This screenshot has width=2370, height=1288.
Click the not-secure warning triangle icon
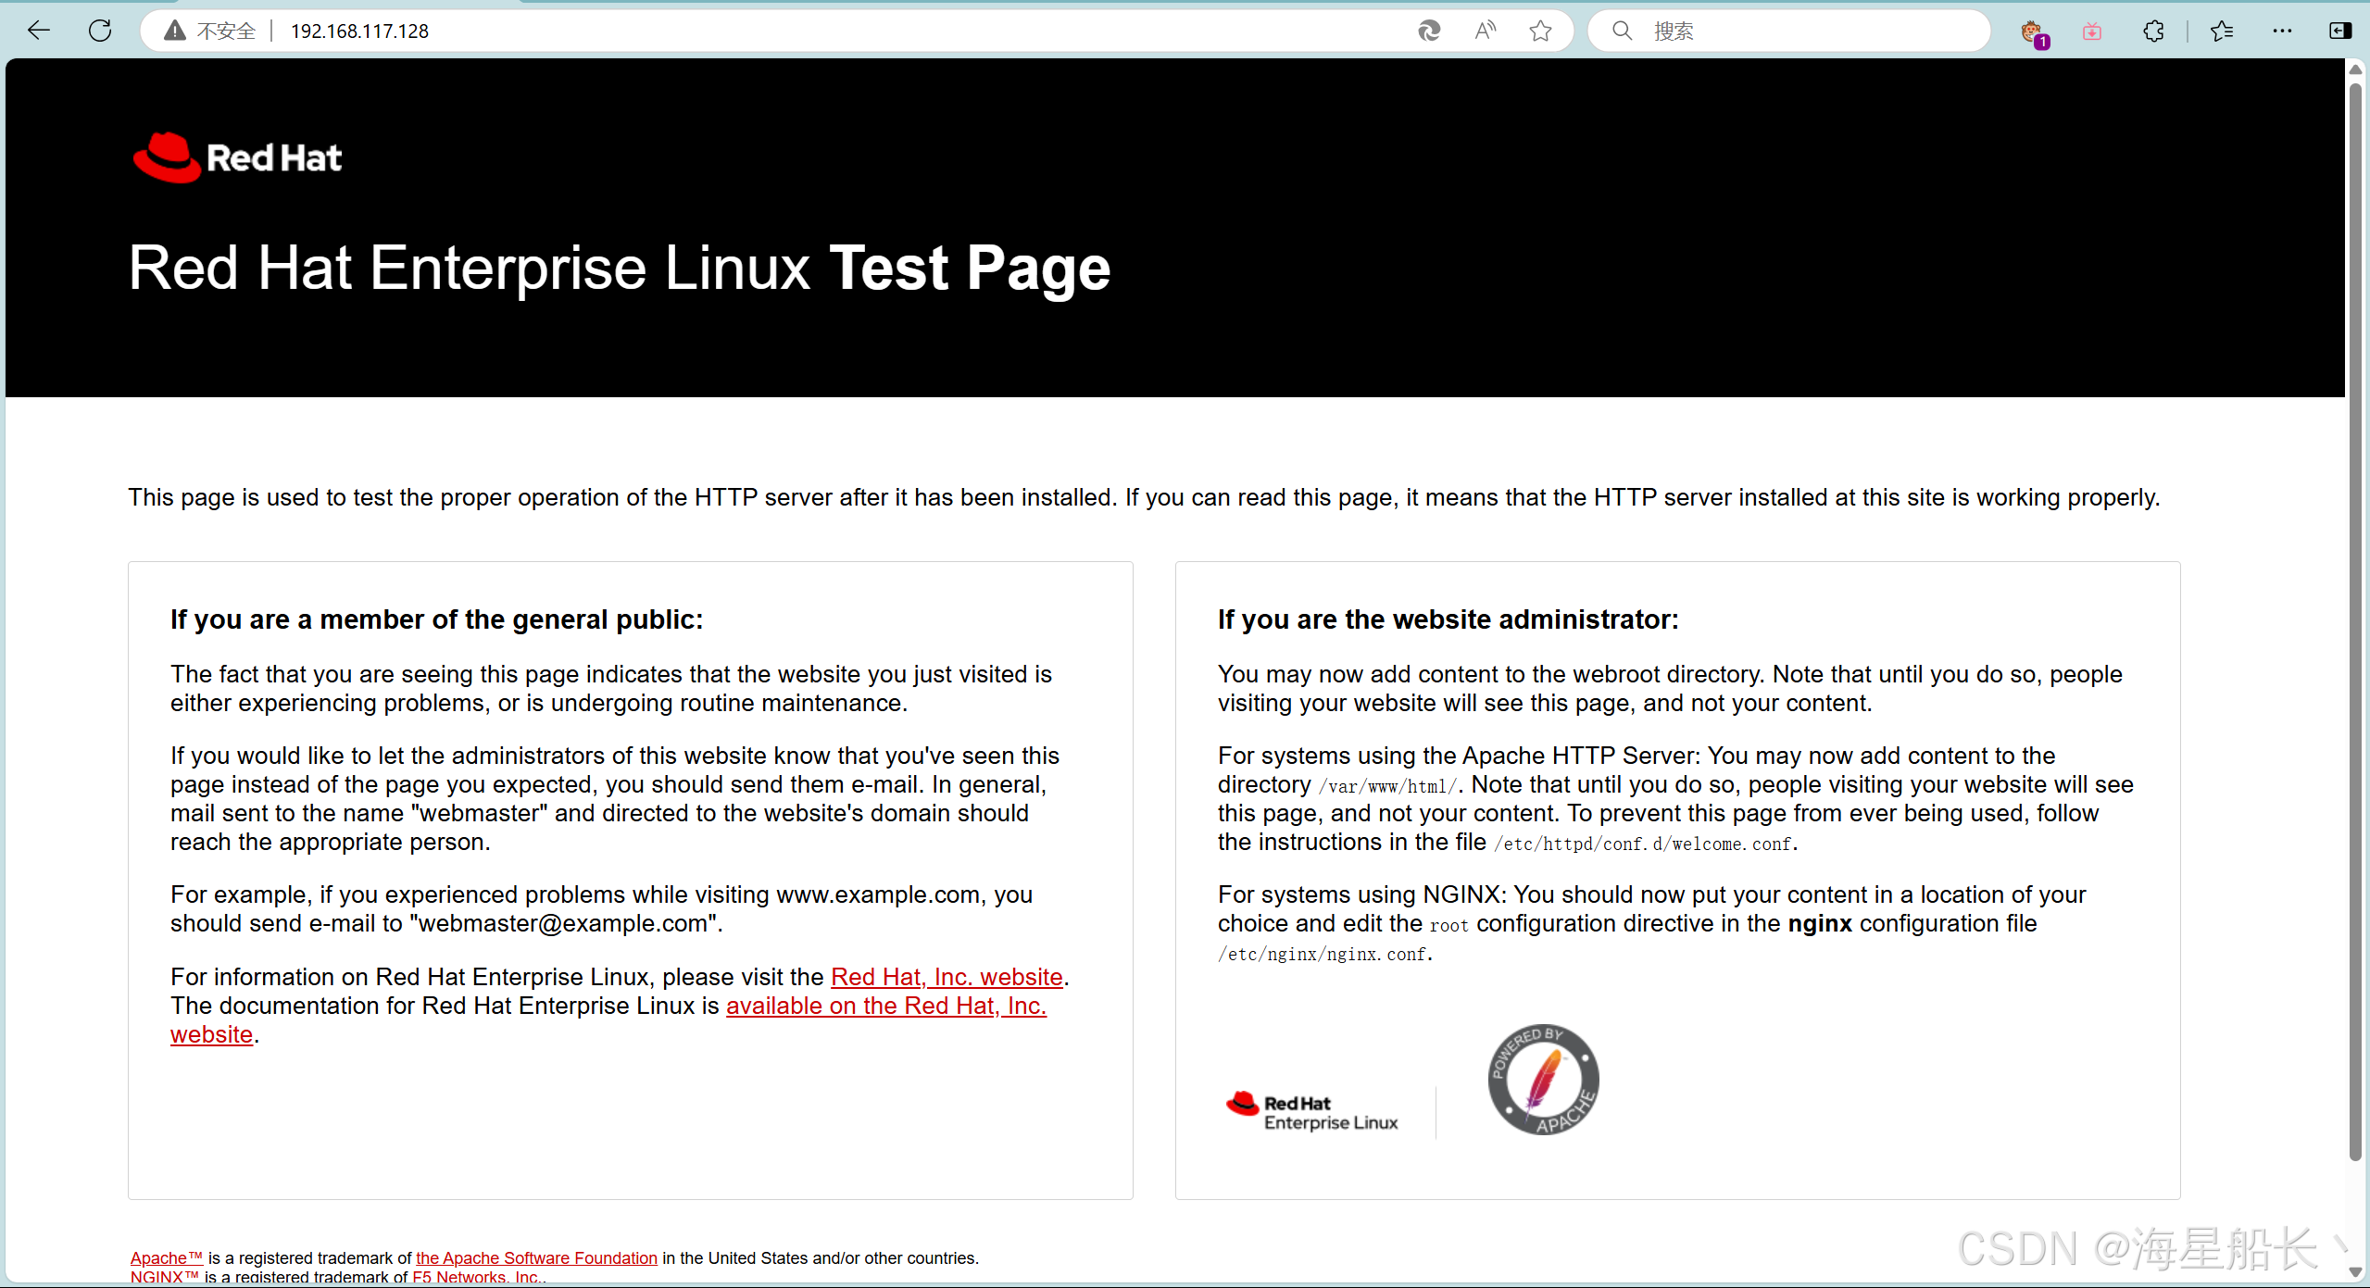tap(174, 31)
